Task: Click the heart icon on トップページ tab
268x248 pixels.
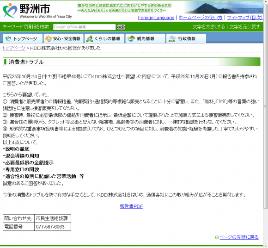Action: pos(8,39)
